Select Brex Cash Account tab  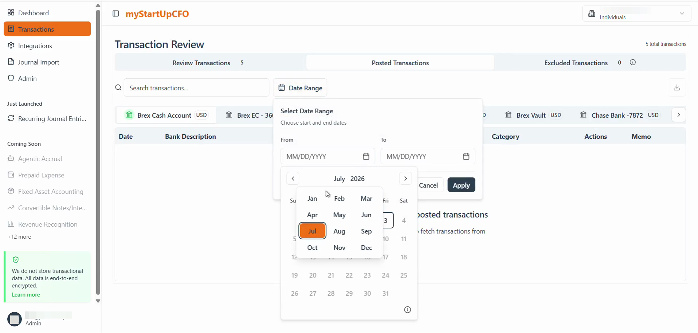[x=166, y=115]
